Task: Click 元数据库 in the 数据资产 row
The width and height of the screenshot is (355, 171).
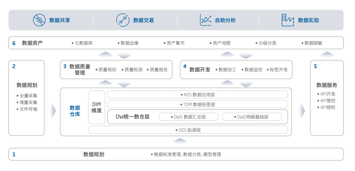Action: [83, 43]
